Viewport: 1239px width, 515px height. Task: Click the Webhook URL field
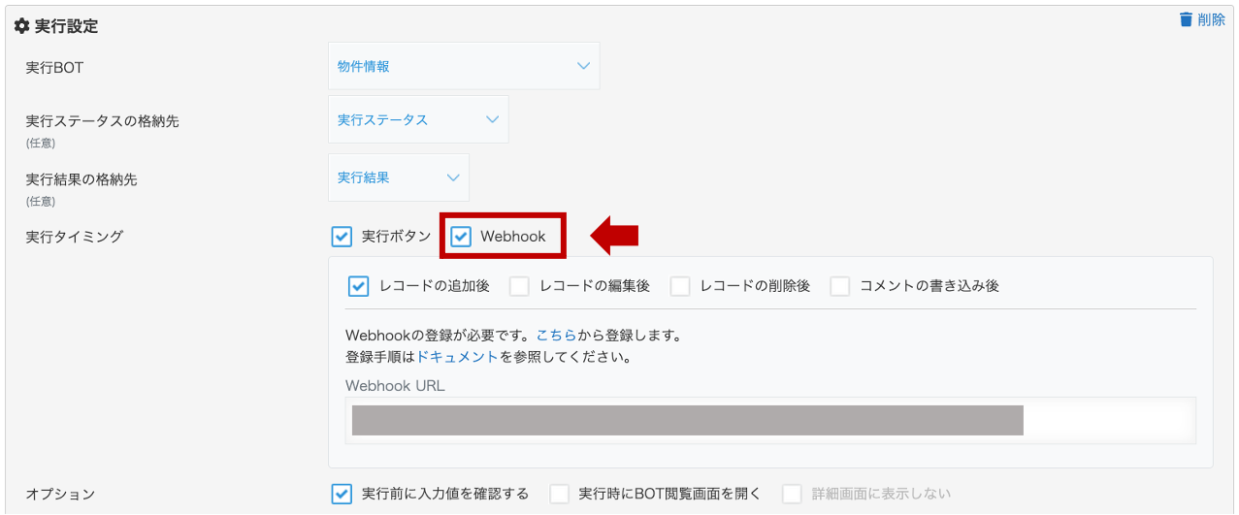coord(770,420)
